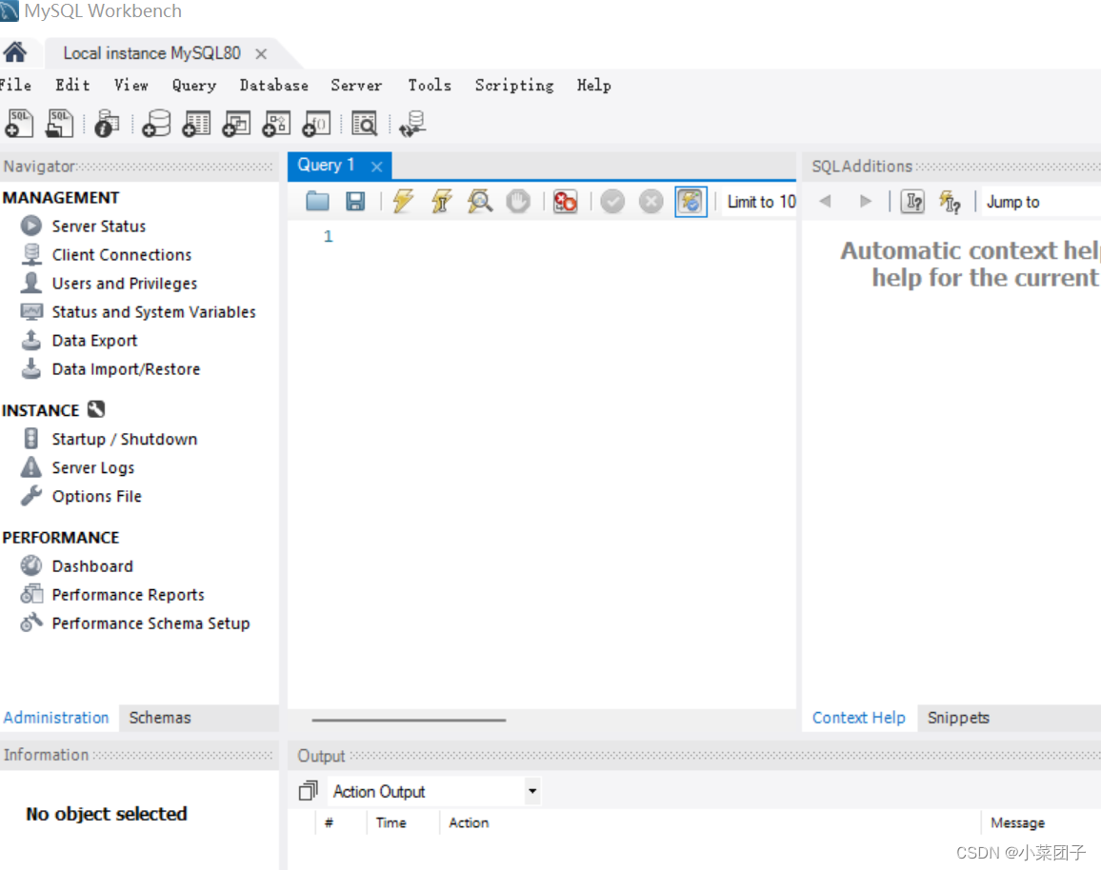Execute the SQL script with lightning icon

403,202
